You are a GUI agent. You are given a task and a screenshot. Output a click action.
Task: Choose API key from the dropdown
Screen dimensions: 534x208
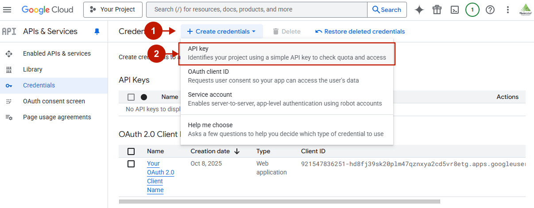tap(287, 53)
